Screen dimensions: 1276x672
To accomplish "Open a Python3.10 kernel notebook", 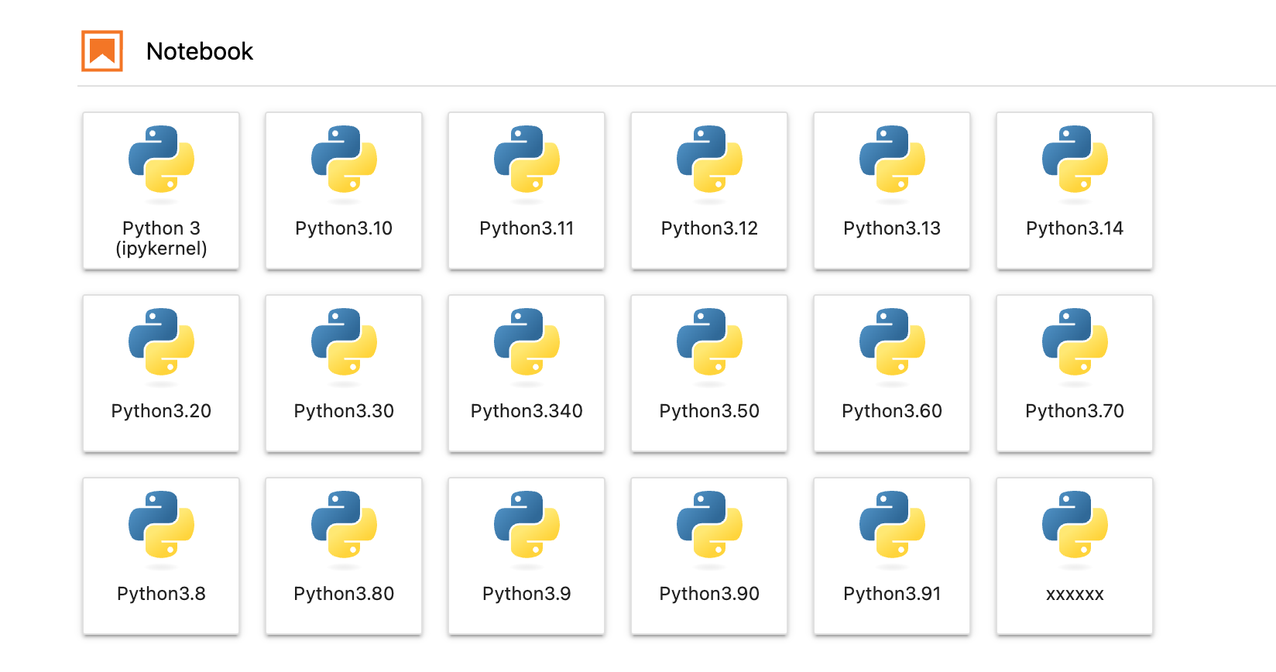I will [344, 190].
